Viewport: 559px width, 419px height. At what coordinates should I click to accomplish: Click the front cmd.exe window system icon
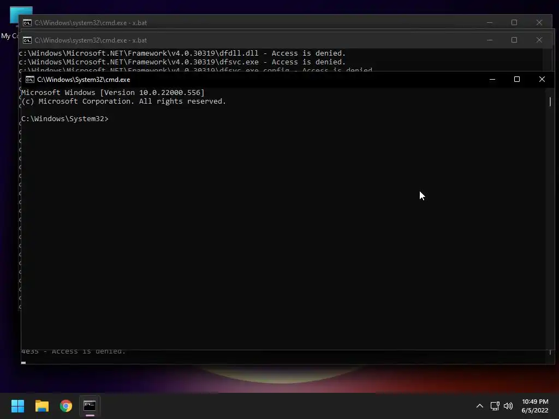[x=30, y=80]
